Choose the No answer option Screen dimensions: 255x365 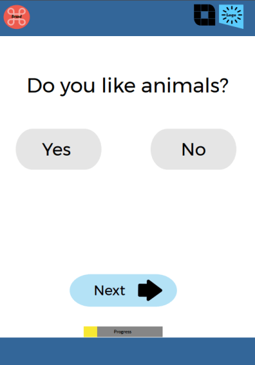(x=193, y=149)
